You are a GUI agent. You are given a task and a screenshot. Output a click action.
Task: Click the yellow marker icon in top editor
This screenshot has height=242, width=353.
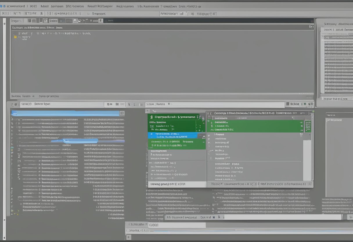[x=15, y=37]
